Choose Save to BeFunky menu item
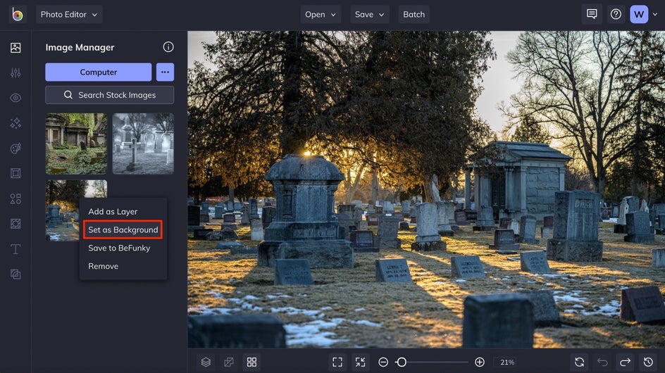This screenshot has height=373, width=665. pyautogui.click(x=119, y=248)
